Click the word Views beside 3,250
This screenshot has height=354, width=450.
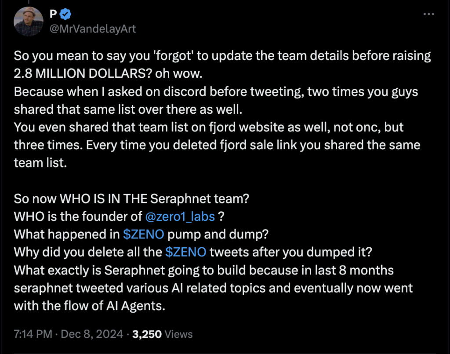[x=178, y=334]
